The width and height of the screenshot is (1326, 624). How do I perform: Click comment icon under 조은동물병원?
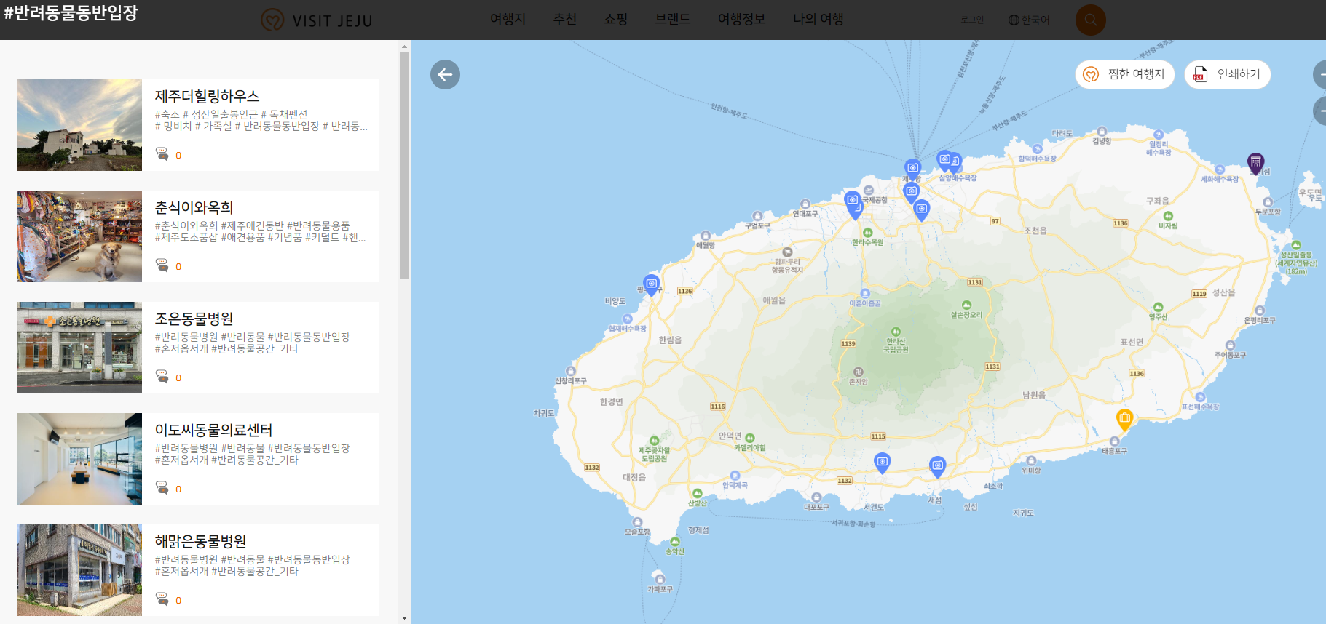click(162, 377)
